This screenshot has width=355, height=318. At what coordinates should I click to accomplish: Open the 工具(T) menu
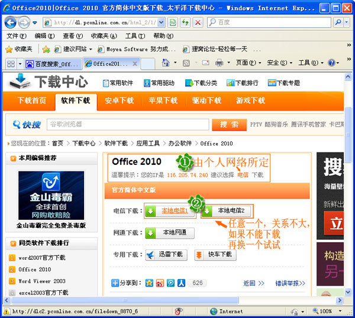pos(135,36)
